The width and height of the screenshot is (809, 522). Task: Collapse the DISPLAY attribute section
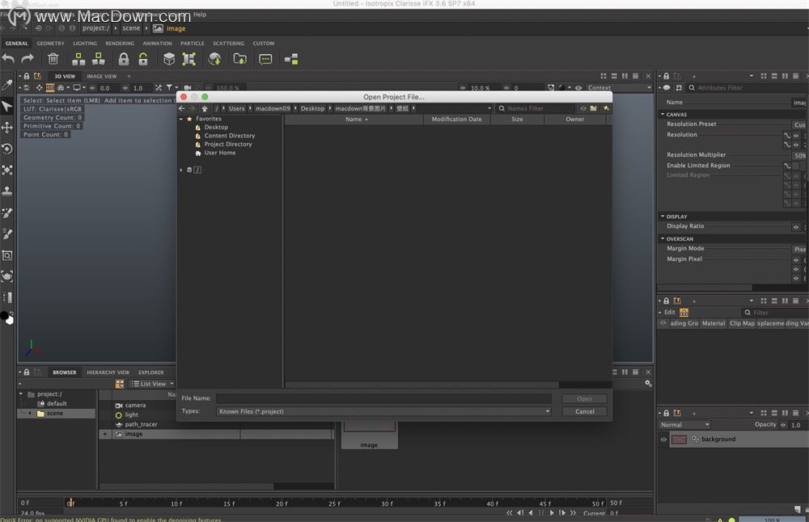(x=663, y=217)
